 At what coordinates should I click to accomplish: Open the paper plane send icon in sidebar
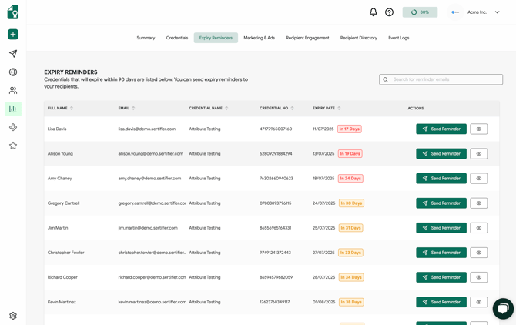pyautogui.click(x=13, y=54)
